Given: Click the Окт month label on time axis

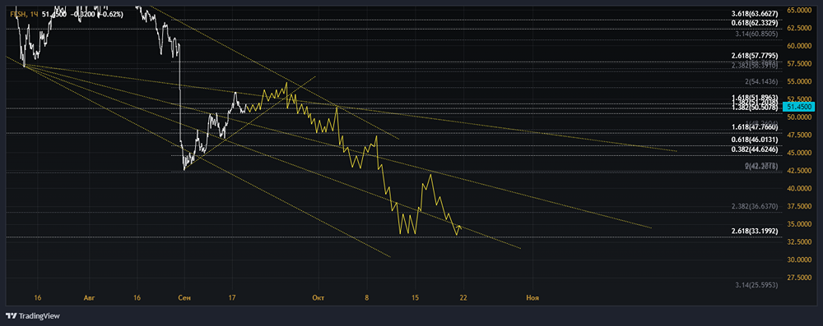Looking at the screenshot, I should coord(318,298).
